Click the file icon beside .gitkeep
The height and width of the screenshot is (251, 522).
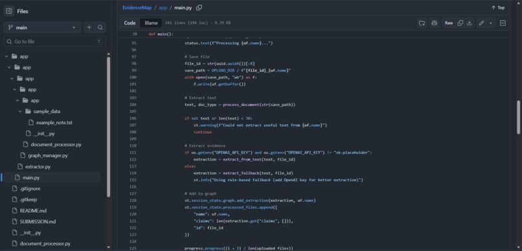point(14,199)
